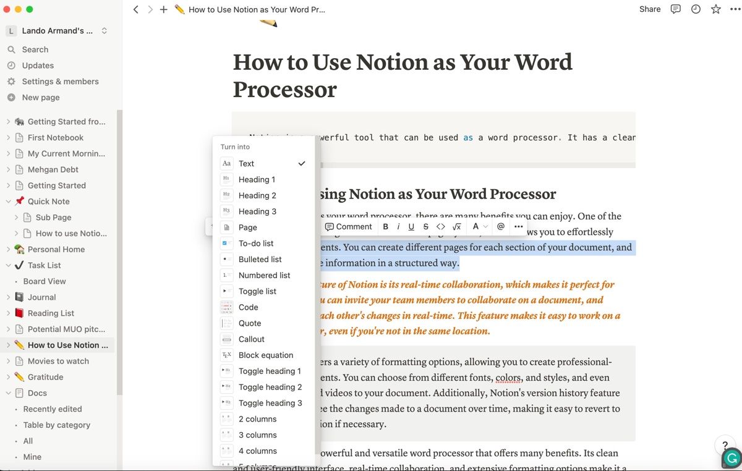Open the text color dropdown
Viewport: 742px width, 471px height.
(479, 227)
